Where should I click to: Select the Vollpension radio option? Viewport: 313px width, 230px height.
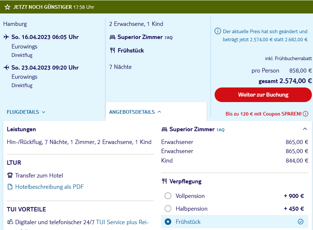[x=168, y=196]
